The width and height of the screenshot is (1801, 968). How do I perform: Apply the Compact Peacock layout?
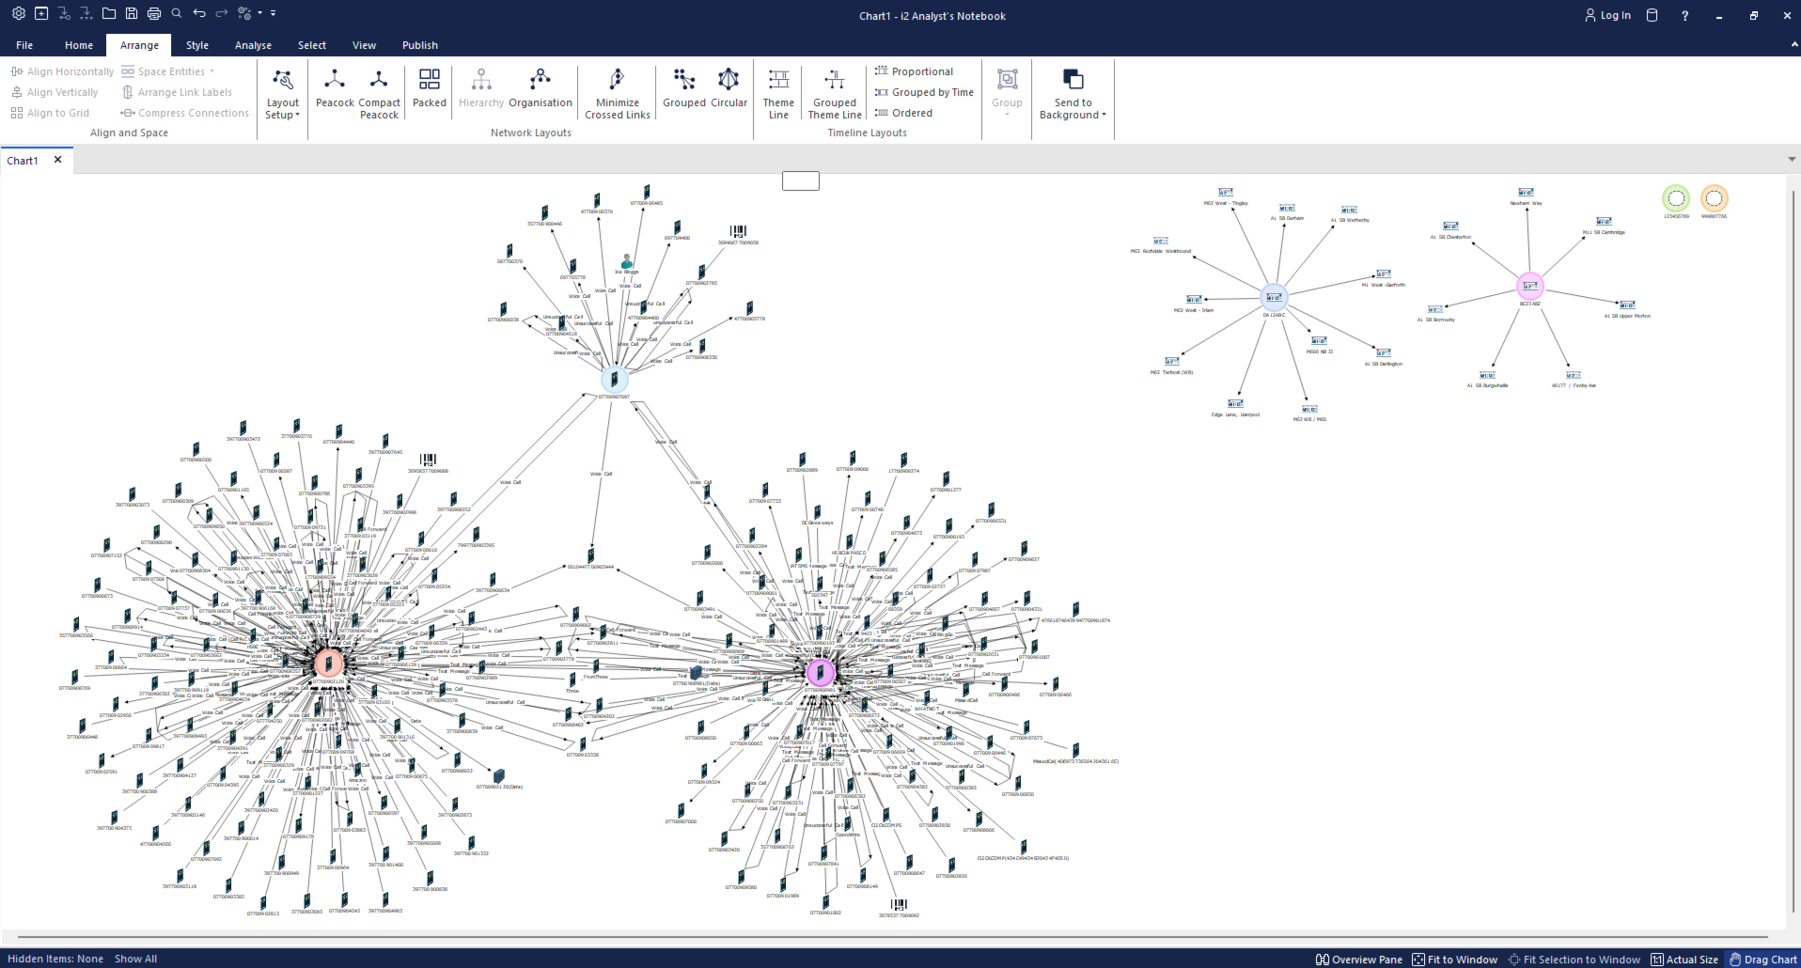coord(379,89)
